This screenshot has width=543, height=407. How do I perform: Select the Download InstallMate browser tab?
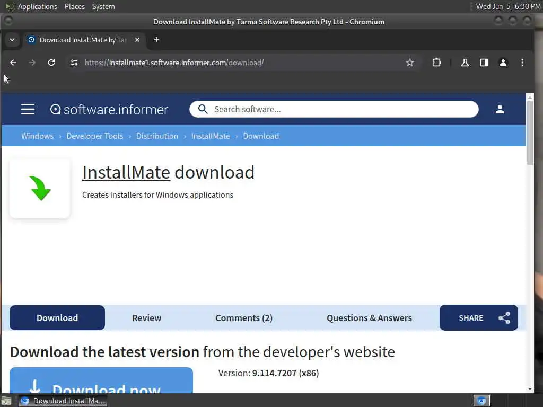pyautogui.click(x=83, y=40)
